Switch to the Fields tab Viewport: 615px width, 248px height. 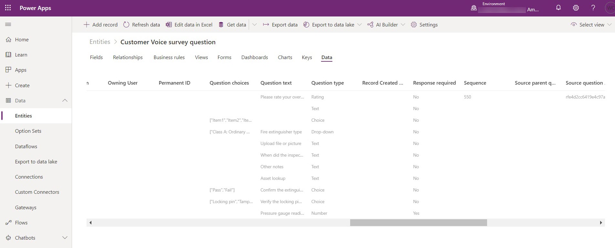(x=96, y=57)
